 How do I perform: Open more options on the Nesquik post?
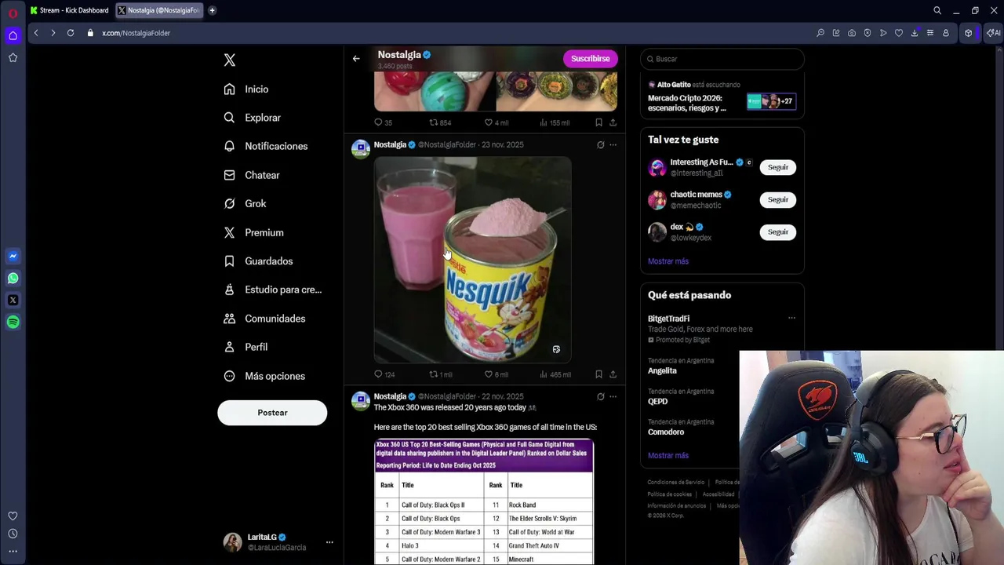[x=613, y=144]
